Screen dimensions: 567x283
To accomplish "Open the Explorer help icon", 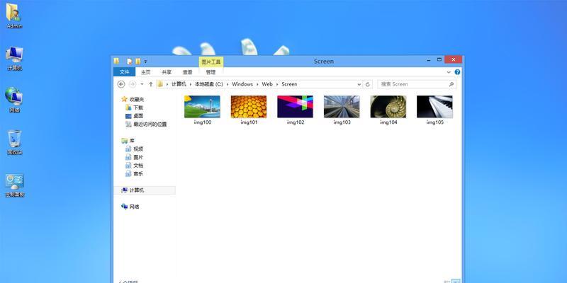I will click(x=457, y=72).
